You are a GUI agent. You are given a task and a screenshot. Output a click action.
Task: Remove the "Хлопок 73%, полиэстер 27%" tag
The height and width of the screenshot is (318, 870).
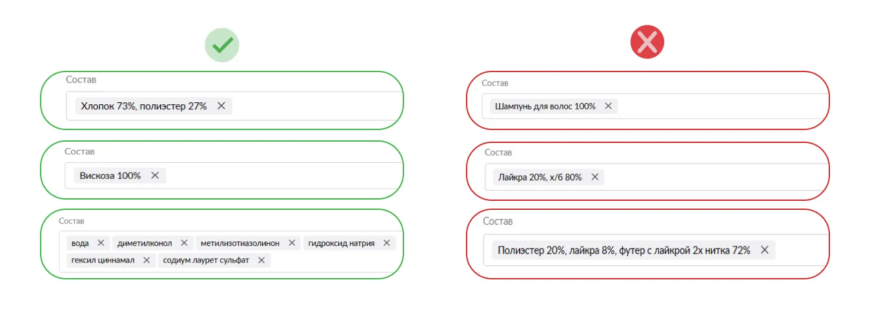221,106
